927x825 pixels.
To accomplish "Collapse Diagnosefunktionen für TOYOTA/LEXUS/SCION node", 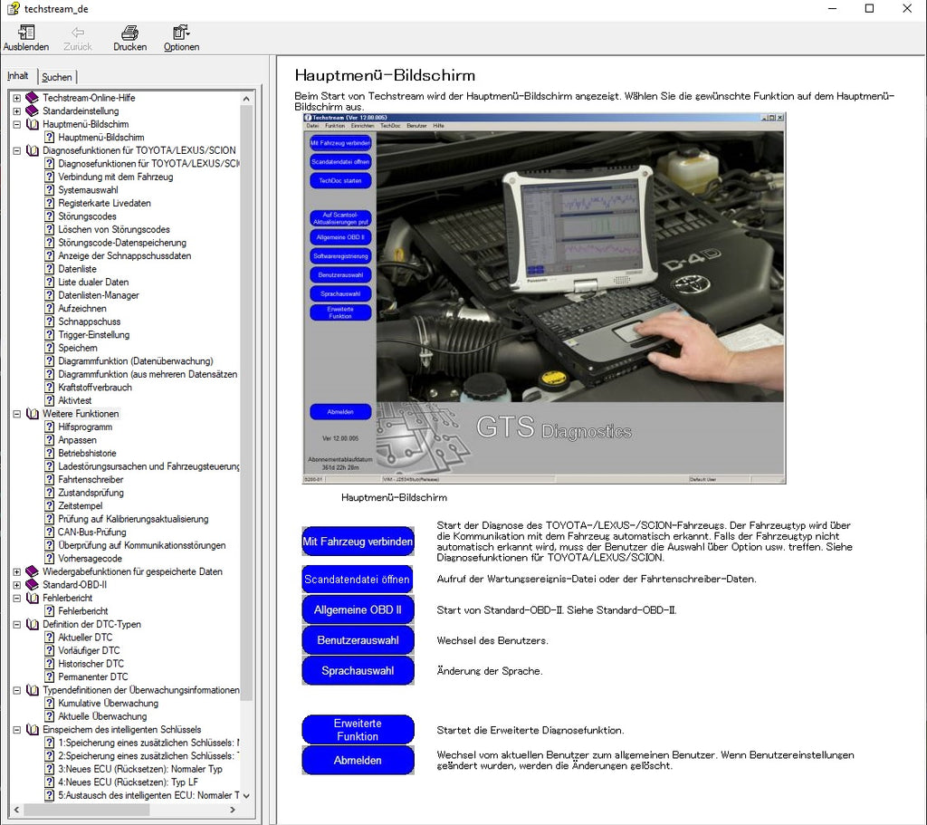I will tap(16, 151).
